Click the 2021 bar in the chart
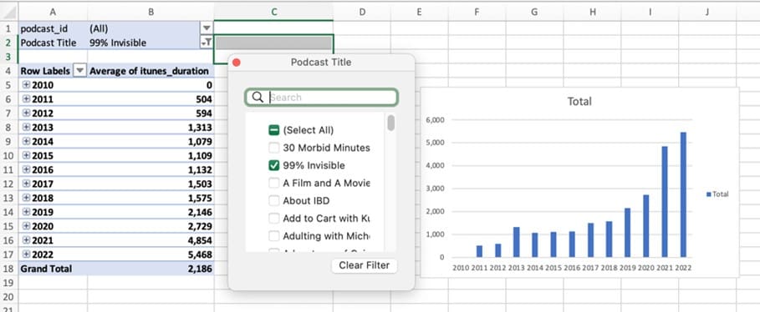This screenshot has width=760, height=312. [665, 201]
